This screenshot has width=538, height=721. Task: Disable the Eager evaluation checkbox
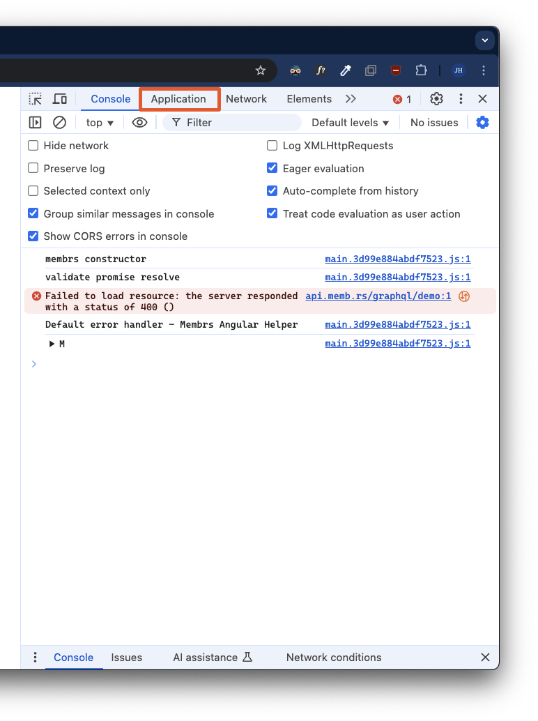(272, 169)
